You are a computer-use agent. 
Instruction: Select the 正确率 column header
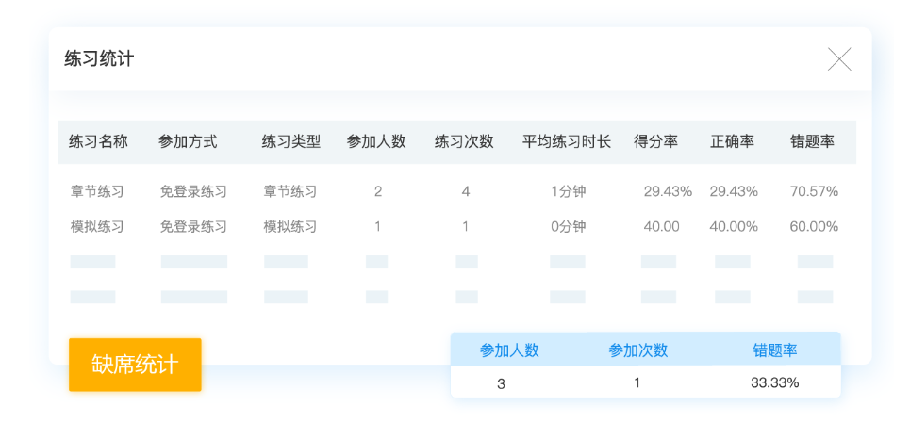click(732, 142)
